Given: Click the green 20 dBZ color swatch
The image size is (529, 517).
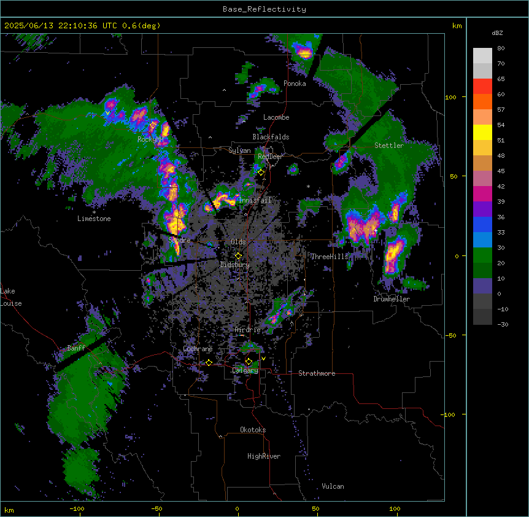Looking at the screenshot, I should coord(482,255).
